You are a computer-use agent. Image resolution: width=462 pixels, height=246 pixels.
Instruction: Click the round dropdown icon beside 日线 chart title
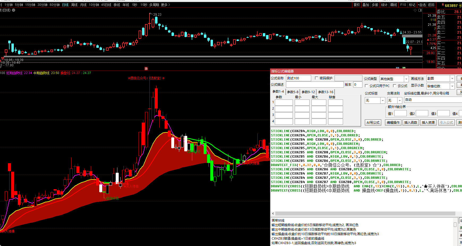point(14,10)
